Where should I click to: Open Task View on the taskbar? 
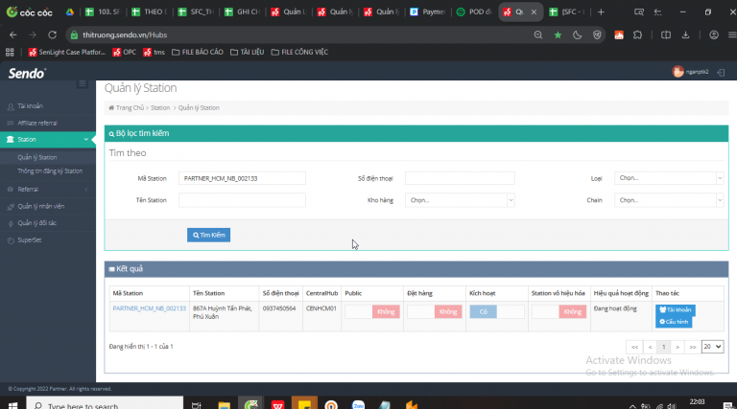[197, 405]
